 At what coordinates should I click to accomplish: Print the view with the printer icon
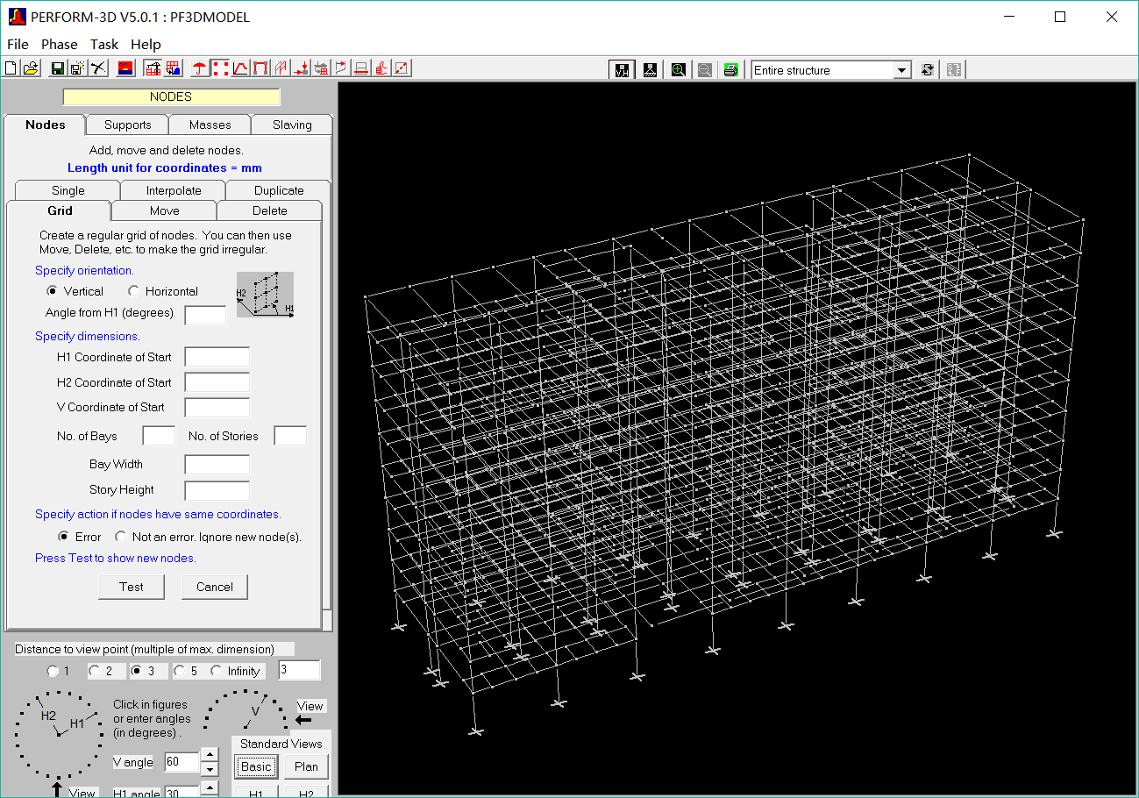click(x=730, y=70)
